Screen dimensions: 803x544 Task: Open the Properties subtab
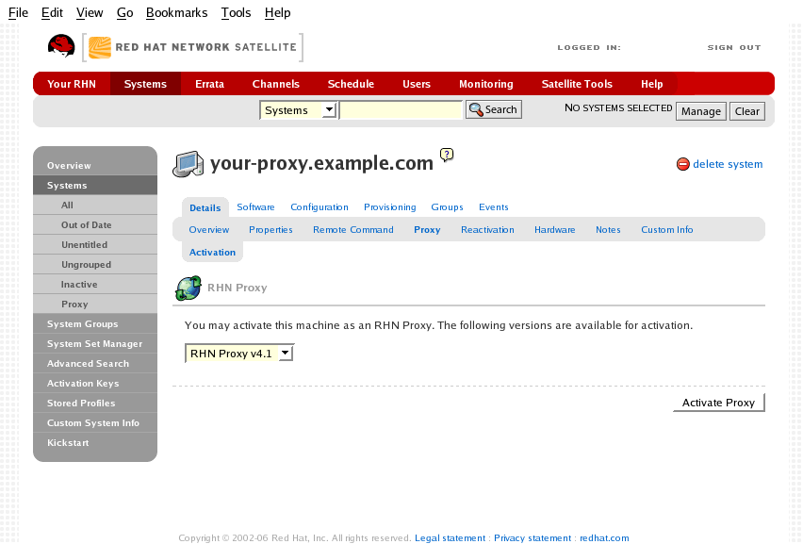click(x=270, y=229)
